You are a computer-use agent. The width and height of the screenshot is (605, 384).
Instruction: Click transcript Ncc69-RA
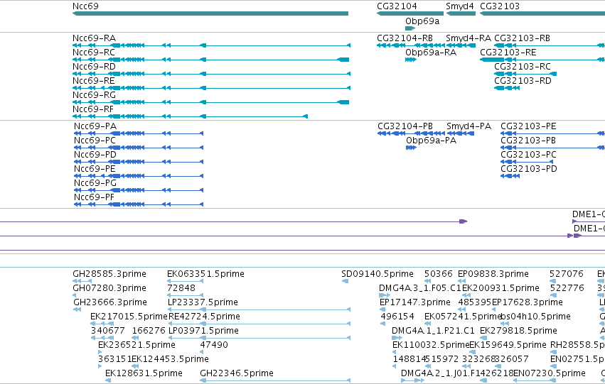click(x=211, y=45)
